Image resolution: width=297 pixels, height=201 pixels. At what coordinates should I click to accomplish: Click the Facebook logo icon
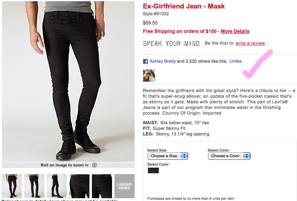145,62
